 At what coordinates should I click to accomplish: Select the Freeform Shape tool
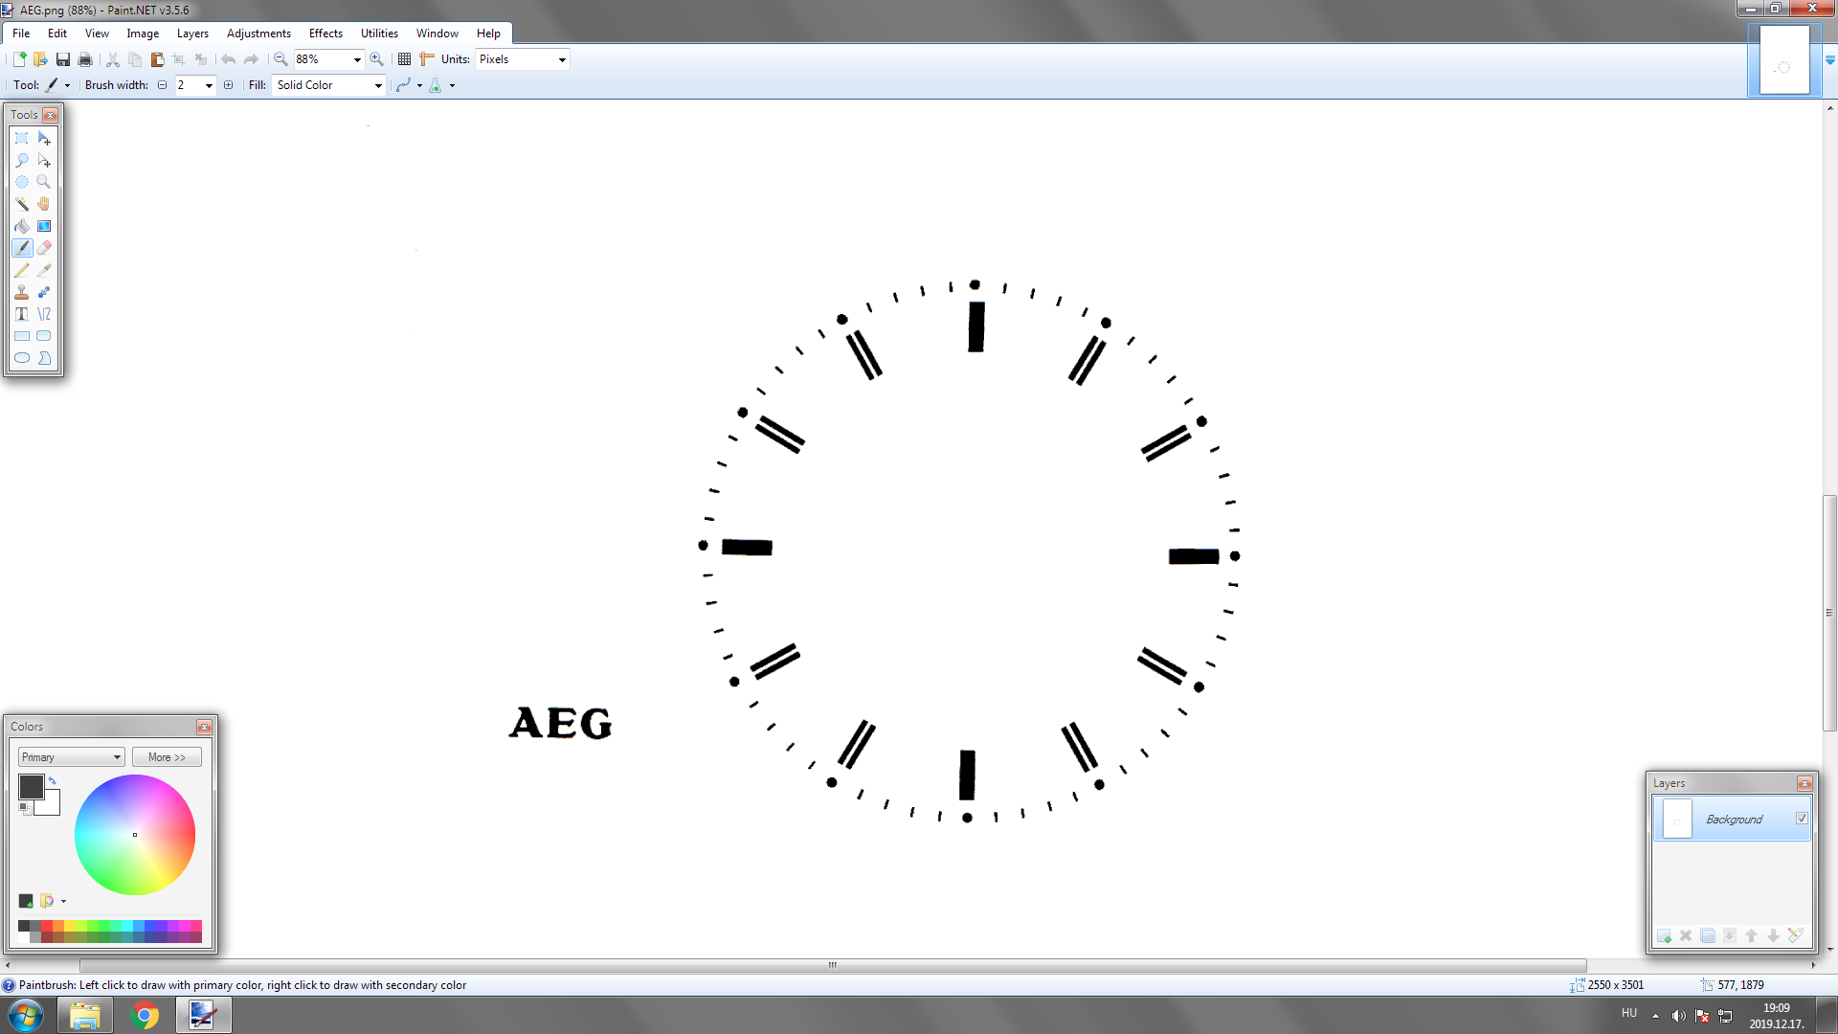point(44,358)
